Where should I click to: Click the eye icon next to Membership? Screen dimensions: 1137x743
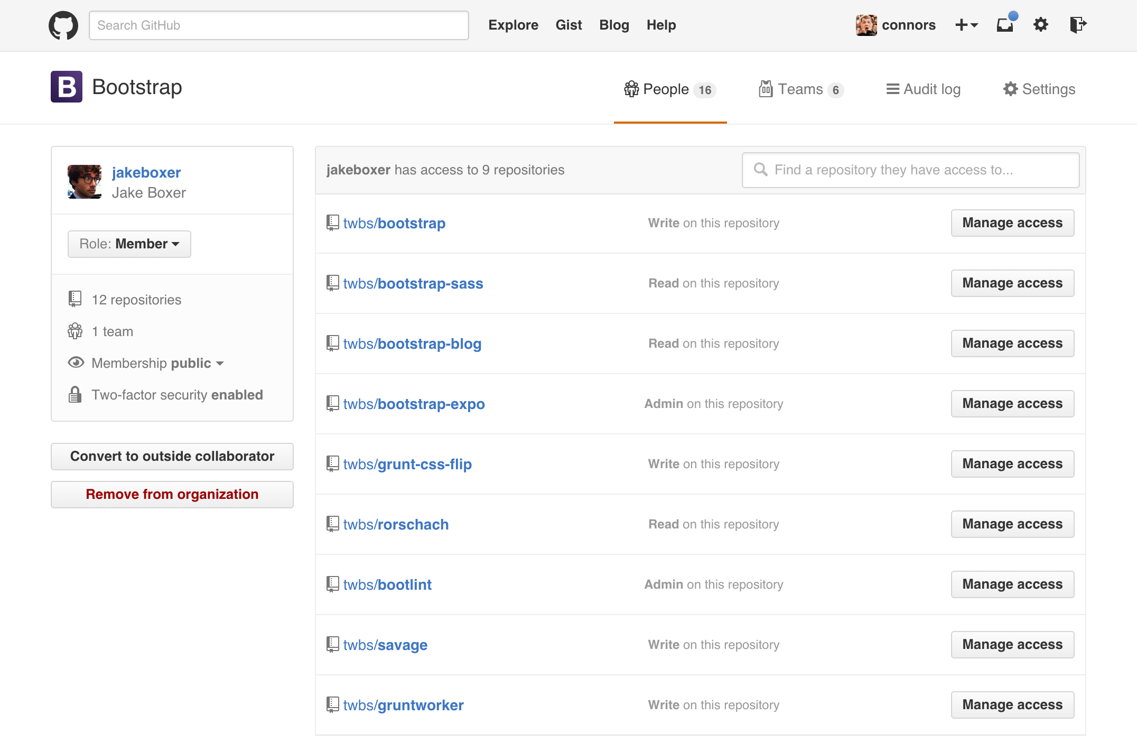pos(76,363)
